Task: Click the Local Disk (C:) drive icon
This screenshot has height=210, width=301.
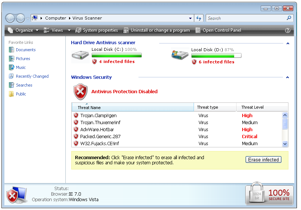Action: tap(80, 56)
